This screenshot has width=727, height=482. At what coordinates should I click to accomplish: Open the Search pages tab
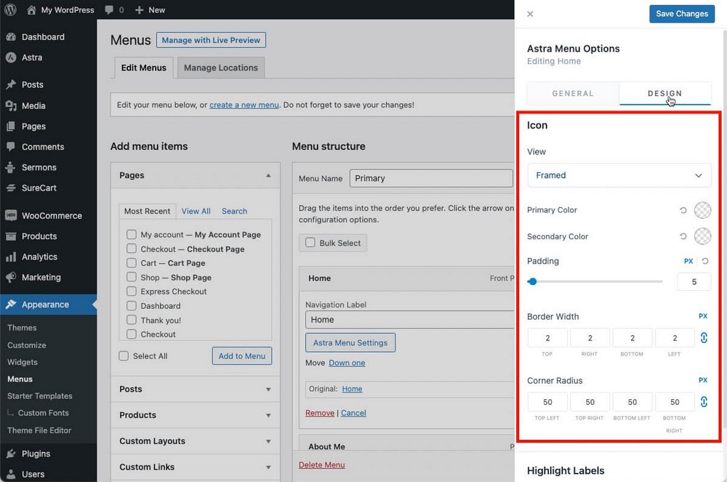coord(234,211)
